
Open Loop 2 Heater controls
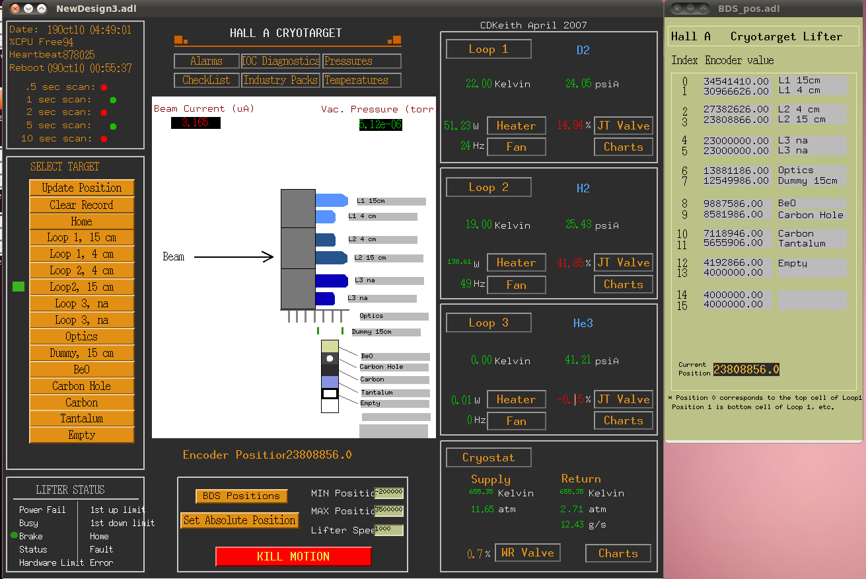tap(517, 262)
